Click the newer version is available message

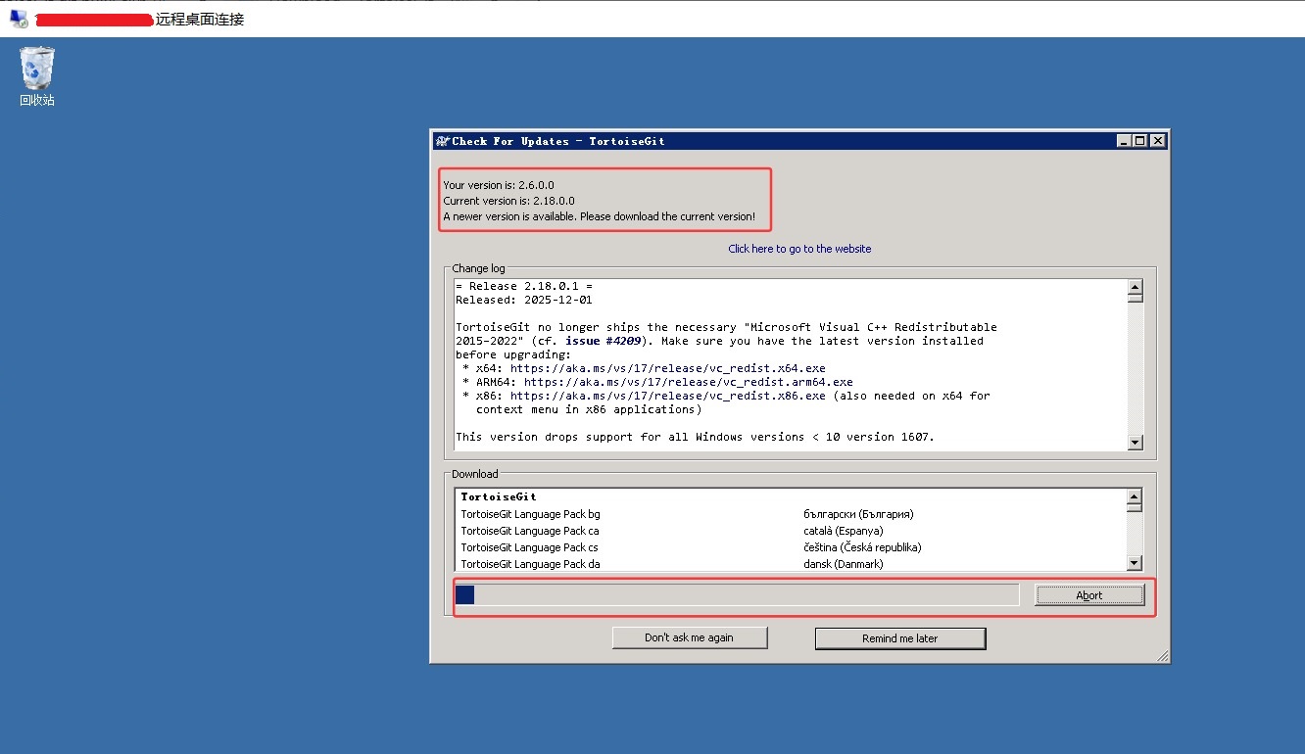(599, 216)
